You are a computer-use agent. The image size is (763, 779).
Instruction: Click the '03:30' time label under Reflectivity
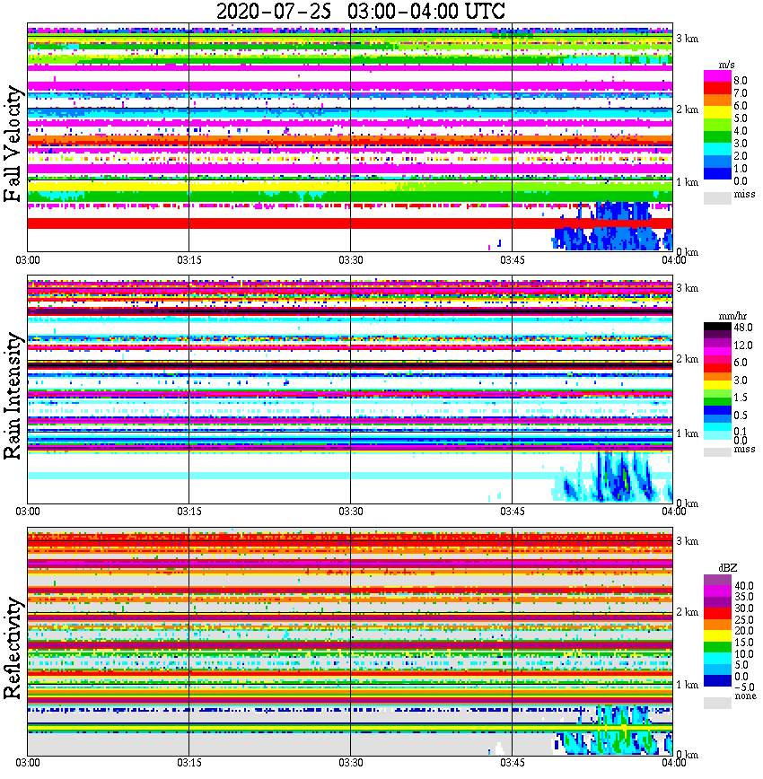coord(350,763)
